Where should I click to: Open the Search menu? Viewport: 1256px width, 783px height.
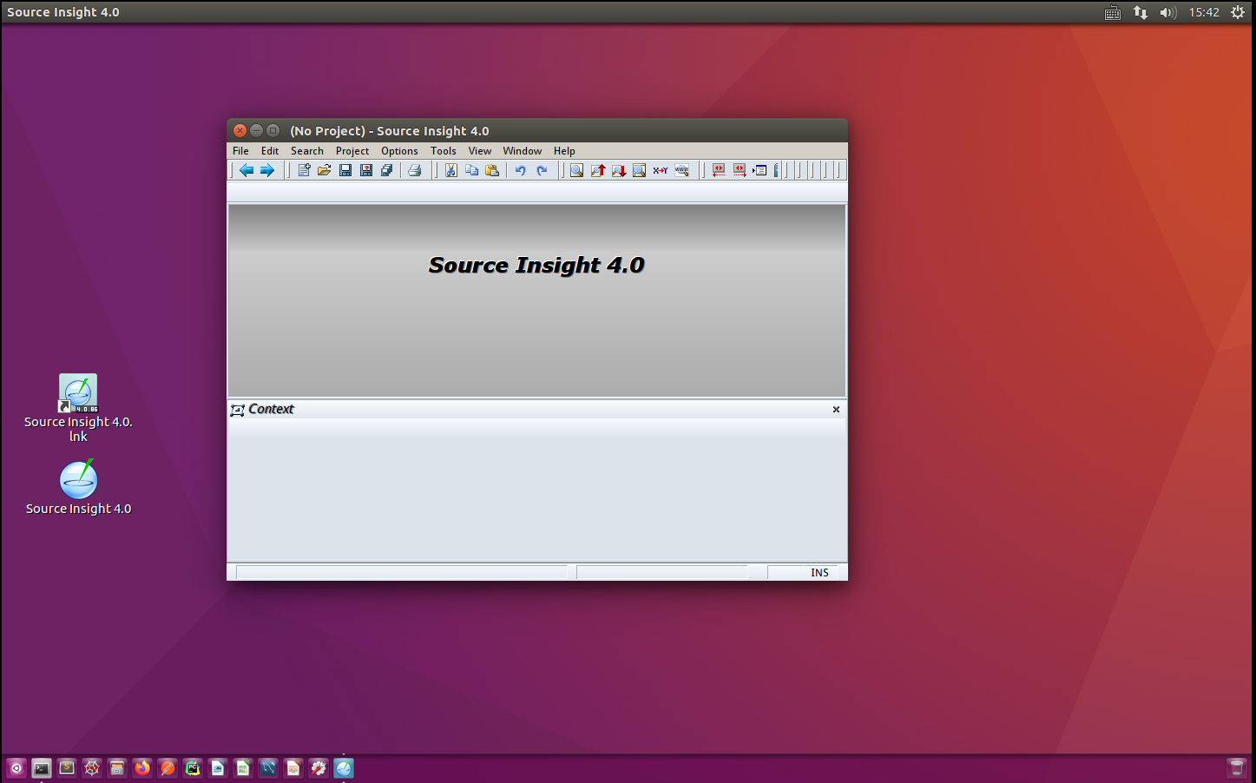tap(307, 150)
